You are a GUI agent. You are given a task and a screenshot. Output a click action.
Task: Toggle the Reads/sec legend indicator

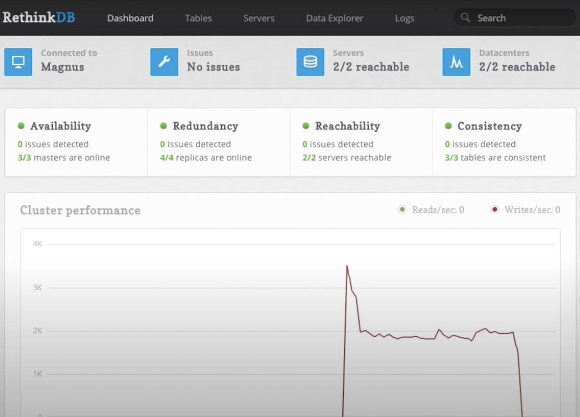pyautogui.click(x=402, y=210)
